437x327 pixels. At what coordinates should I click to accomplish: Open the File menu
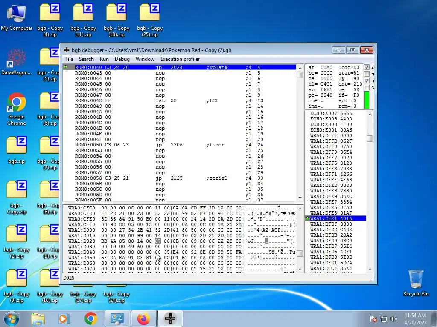(69, 59)
